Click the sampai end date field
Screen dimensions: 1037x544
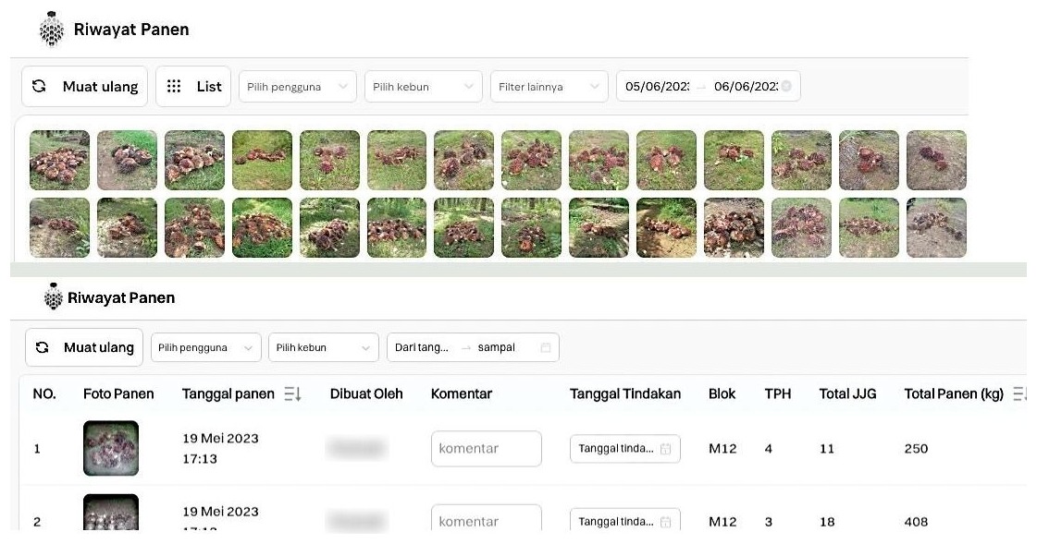pos(496,347)
